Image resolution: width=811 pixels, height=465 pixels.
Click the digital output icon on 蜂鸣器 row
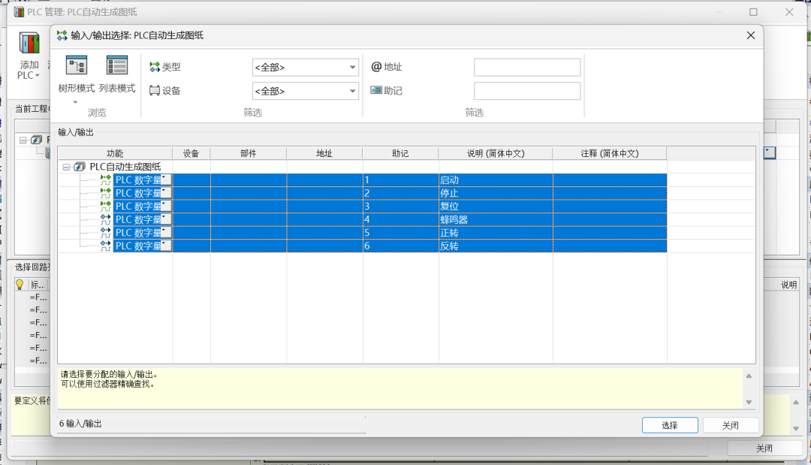click(x=106, y=219)
